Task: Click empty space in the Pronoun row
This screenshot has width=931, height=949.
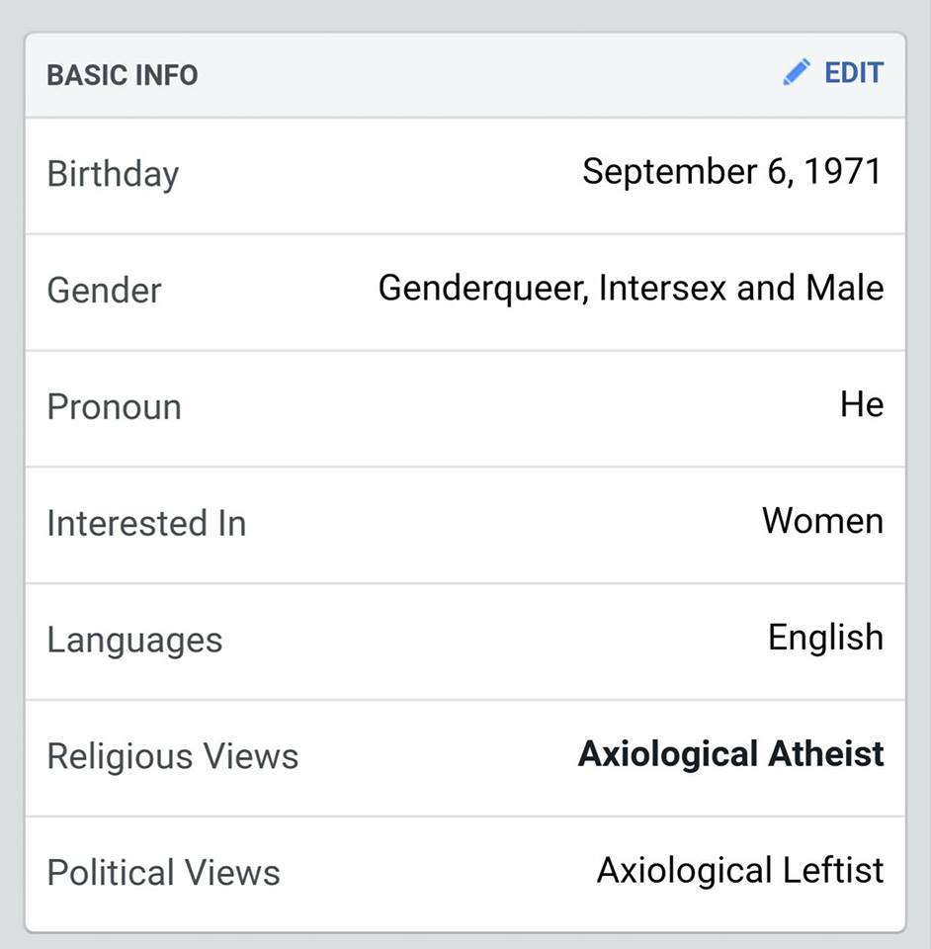Action: 508,408
